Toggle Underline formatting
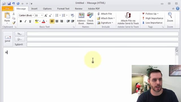 coord(30,21)
